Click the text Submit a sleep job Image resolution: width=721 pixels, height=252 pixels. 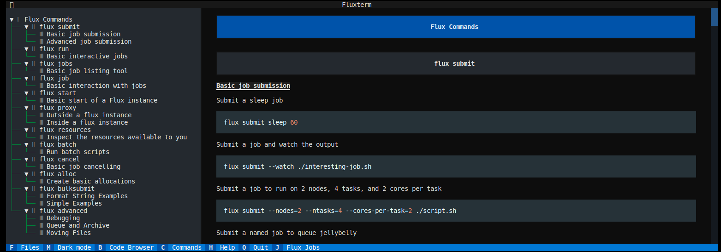point(250,100)
